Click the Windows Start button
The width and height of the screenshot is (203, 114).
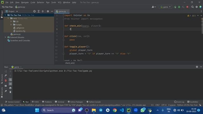tap(37, 110)
